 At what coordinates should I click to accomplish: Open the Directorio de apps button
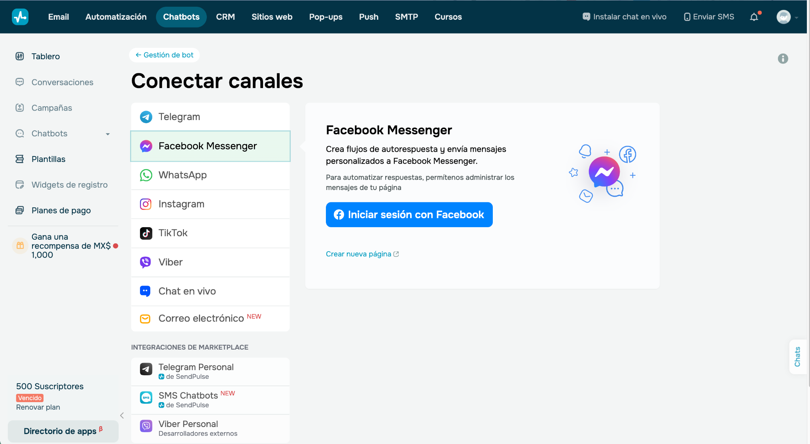coord(63,431)
